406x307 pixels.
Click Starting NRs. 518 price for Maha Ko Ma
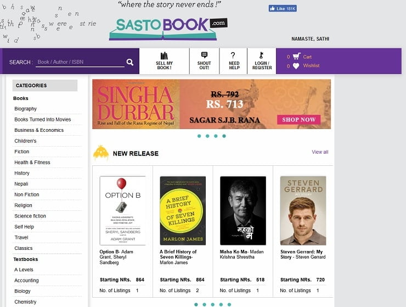coord(243,280)
